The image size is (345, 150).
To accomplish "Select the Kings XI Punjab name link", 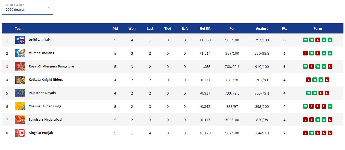I will tap(41, 133).
